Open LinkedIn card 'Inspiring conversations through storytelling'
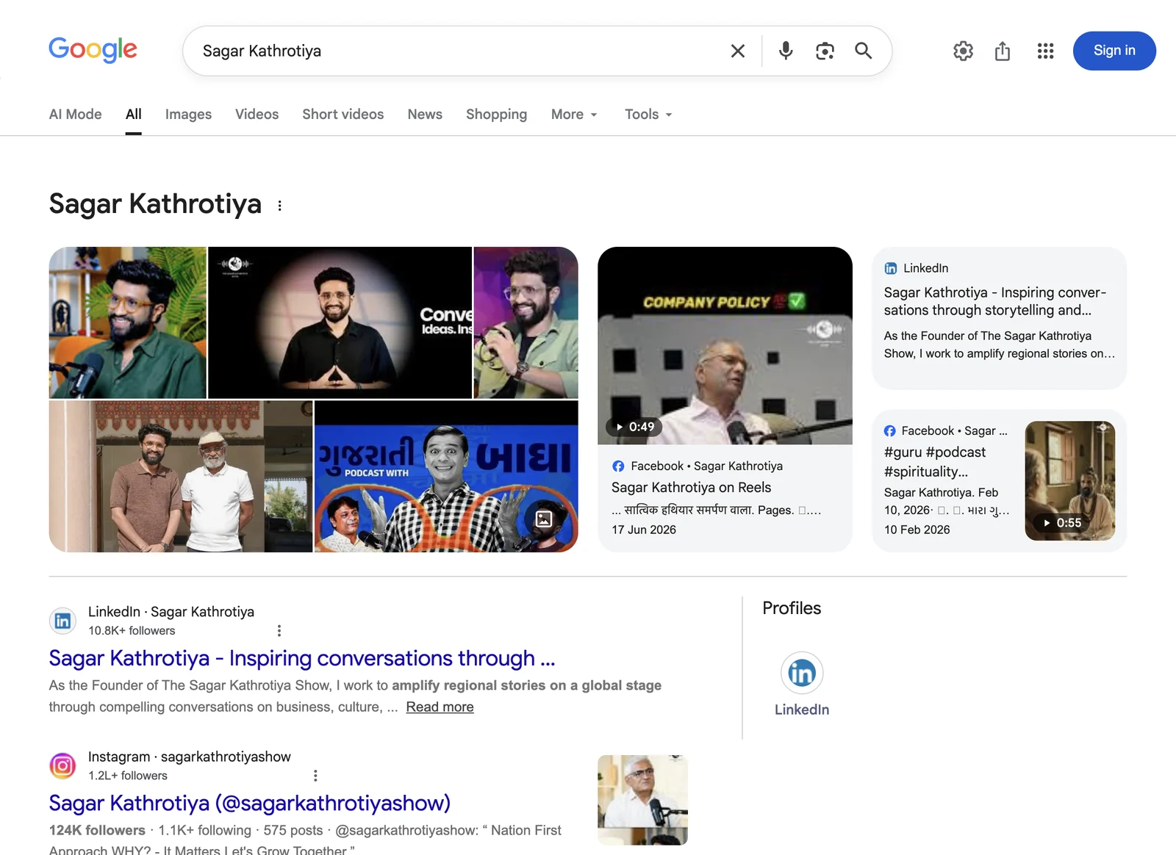The image size is (1176, 855). pyautogui.click(x=999, y=318)
